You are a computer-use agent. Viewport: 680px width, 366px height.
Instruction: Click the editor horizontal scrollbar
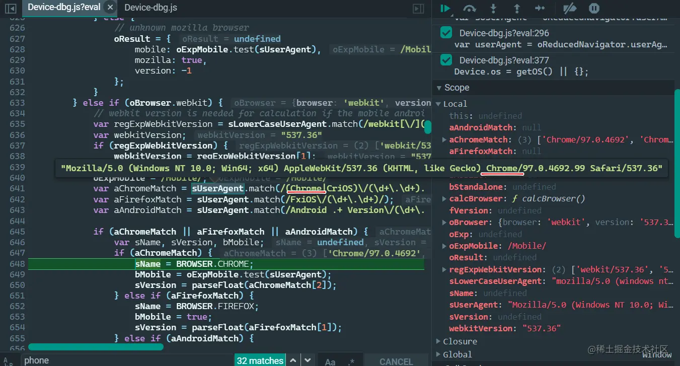tap(96, 346)
